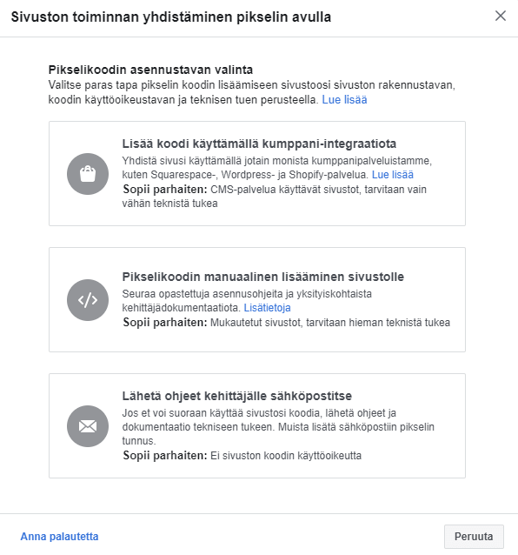Open the 'Lisätietoja' link
The image size is (518, 555).
pos(268,308)
